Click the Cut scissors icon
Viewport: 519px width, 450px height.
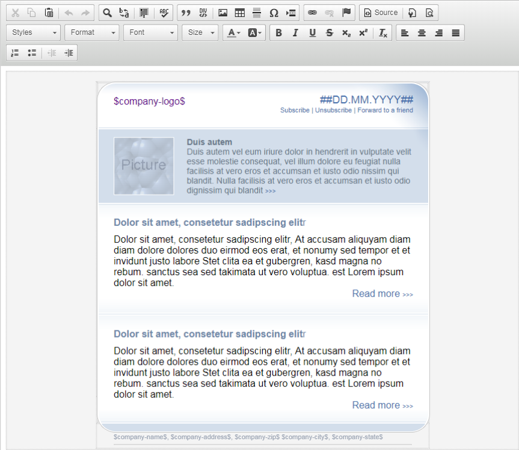[15, 13]
